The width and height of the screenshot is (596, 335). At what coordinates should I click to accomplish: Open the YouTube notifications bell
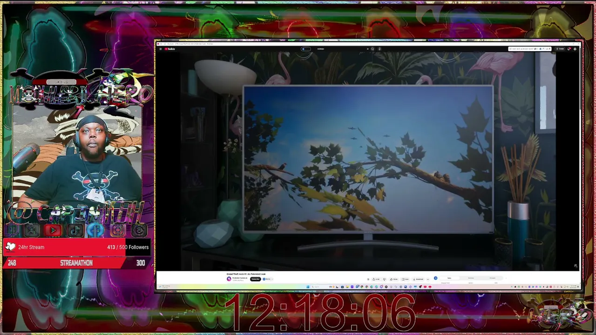569,49
